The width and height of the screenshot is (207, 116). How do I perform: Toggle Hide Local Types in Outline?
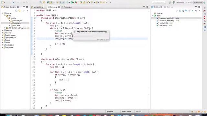[196, 11]
